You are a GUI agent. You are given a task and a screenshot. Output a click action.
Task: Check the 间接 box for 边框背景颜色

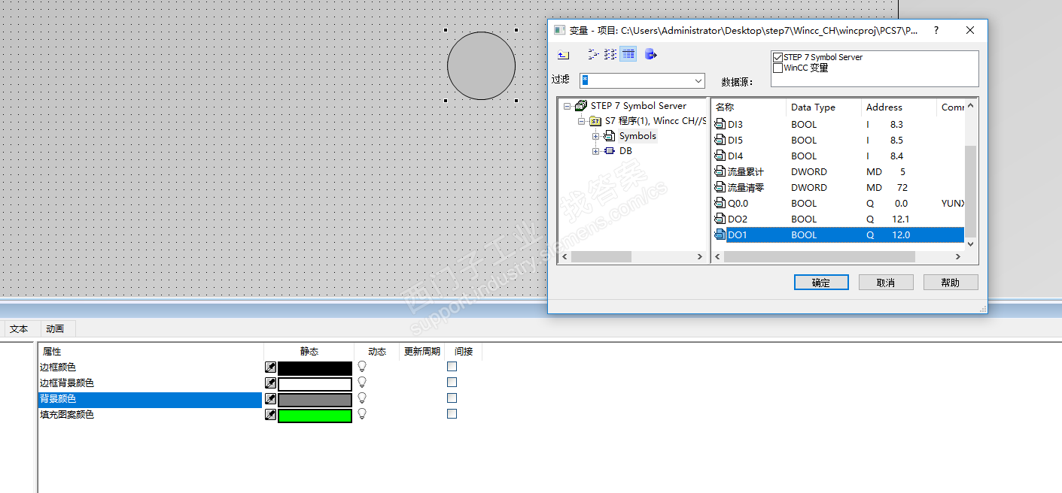coord(452,383)
